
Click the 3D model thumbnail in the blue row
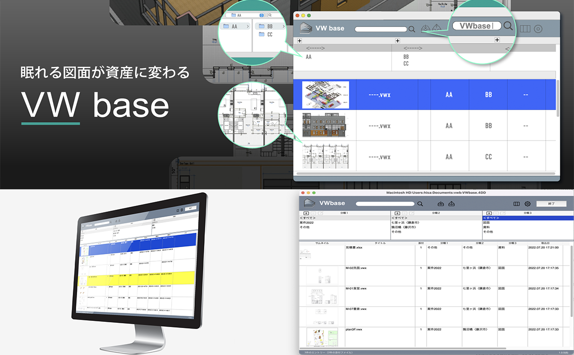(326, 95)
